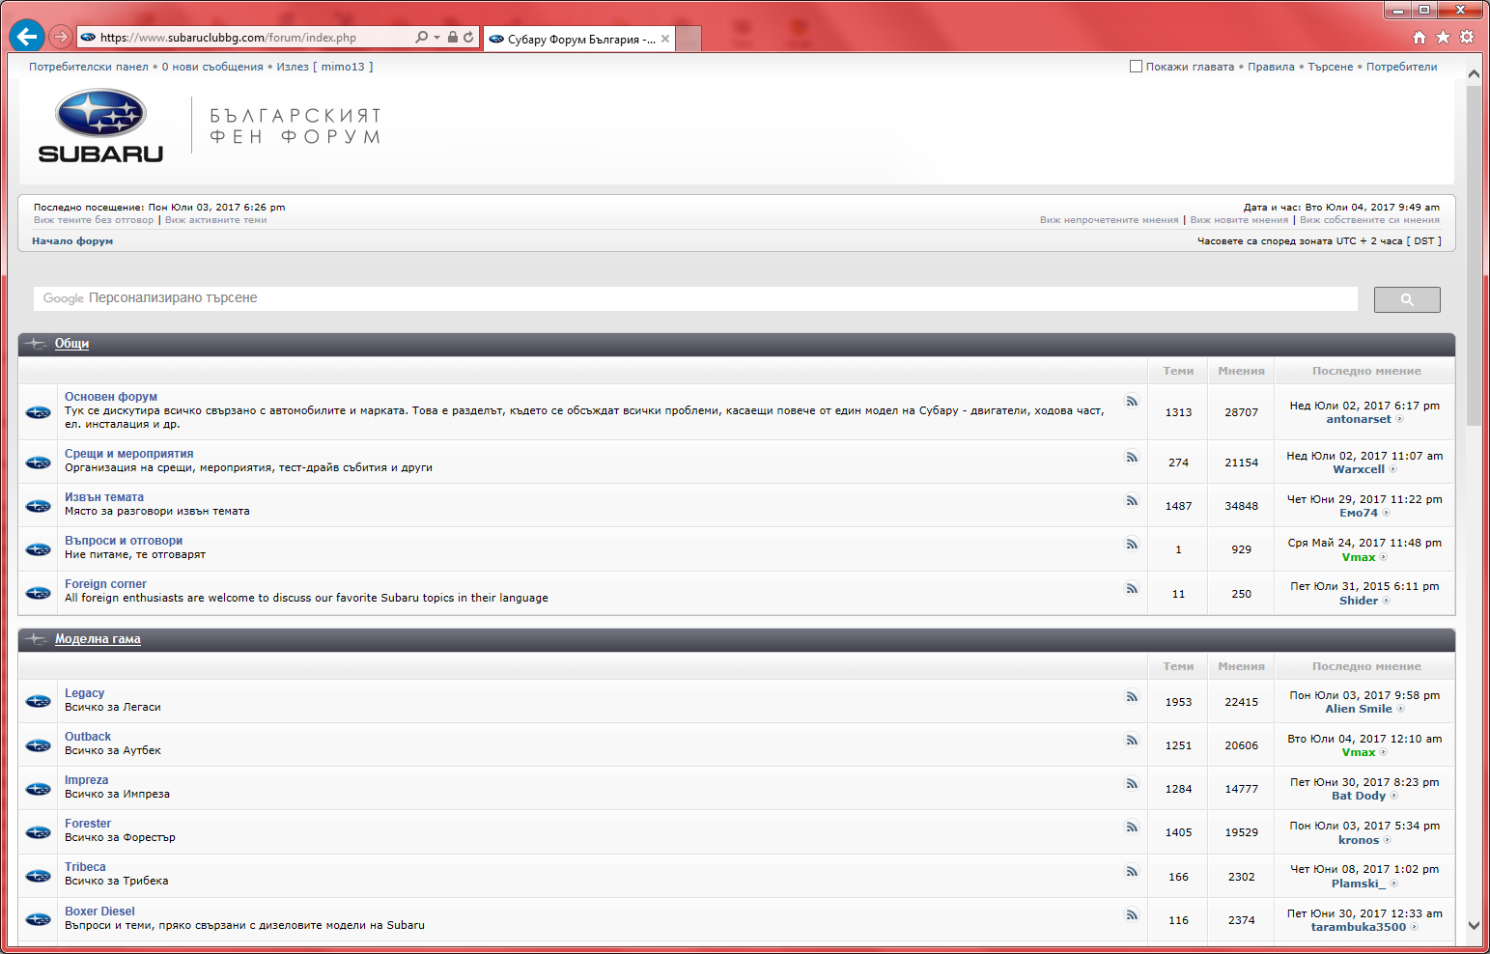Select the Субару Форум България tab
The image size is (1490, 954).
(580, 39)
